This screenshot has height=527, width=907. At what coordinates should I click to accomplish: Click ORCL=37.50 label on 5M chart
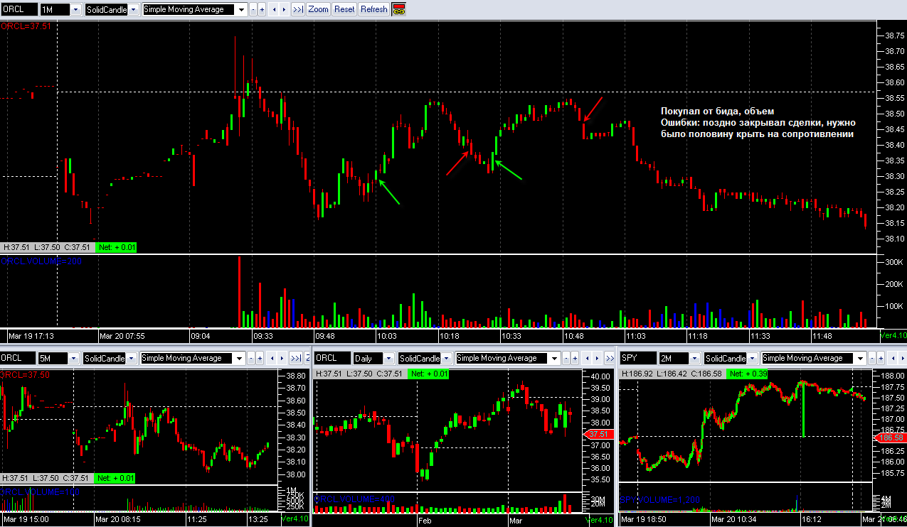pos(25,374)
